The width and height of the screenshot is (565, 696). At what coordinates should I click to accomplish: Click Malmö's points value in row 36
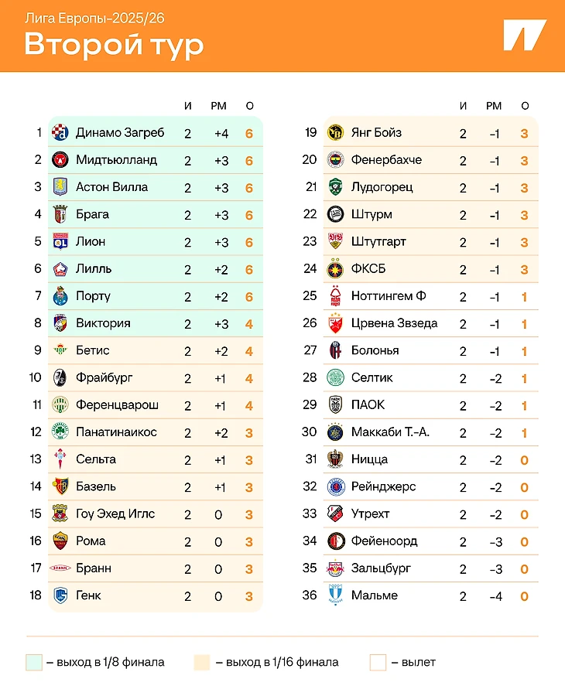click(x=524, y=596)
